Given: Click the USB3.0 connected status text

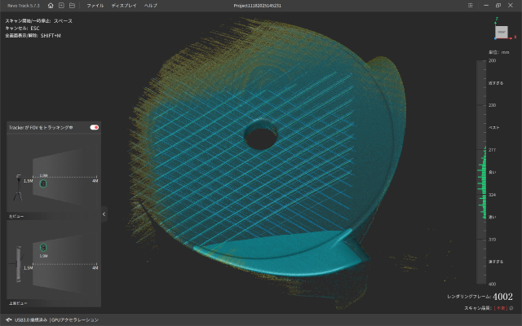Looking at the screenshot, I should pyautogui.click(x=31, y=319).
